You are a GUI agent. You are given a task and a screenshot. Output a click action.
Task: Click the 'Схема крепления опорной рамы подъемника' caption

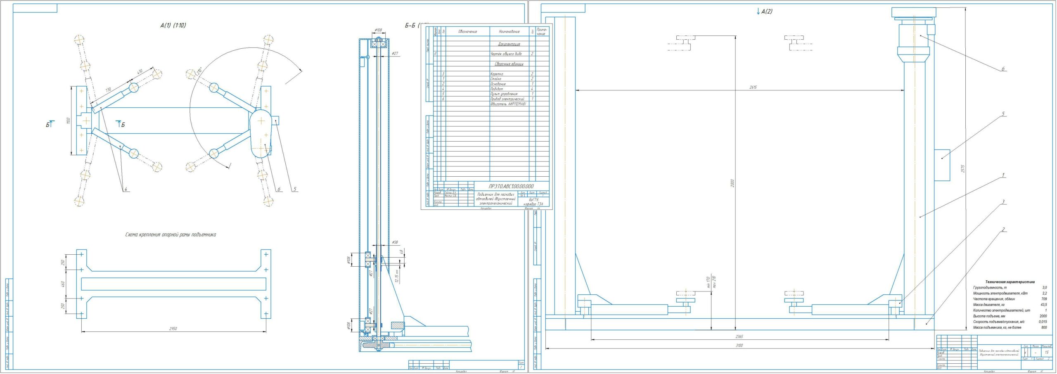pyautogui.click(x=171, y=234)
